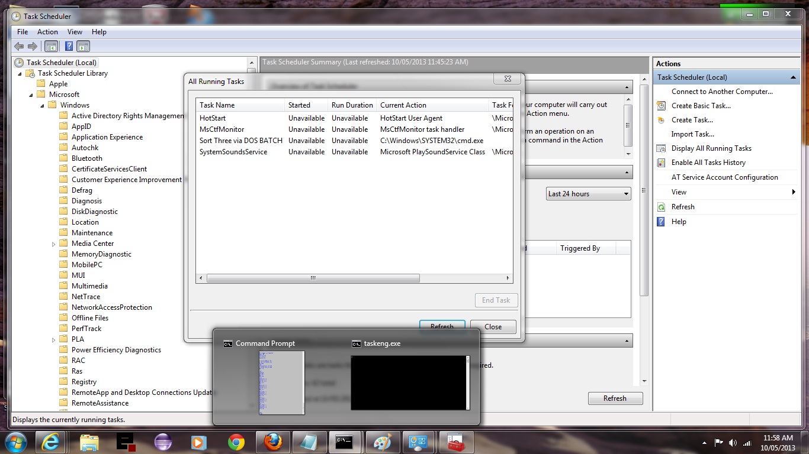Open the Action menu
The image size is (809, 454).
(47, 32)
